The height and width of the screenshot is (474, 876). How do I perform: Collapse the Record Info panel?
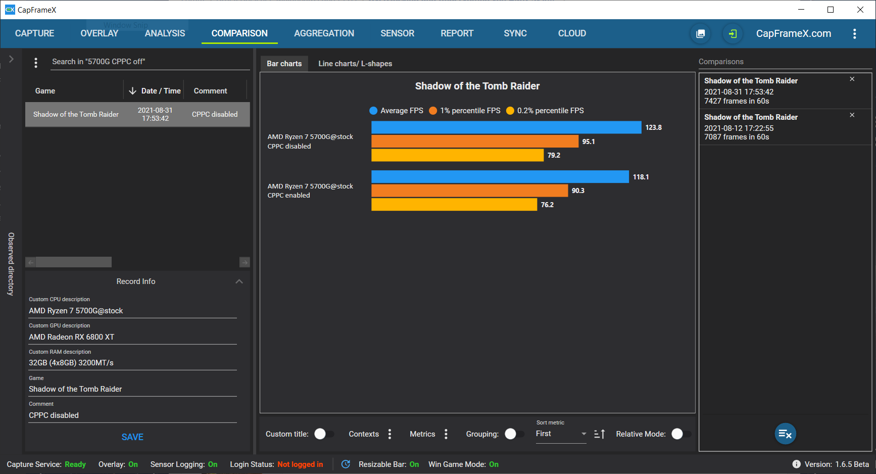(x=239, y=281)
